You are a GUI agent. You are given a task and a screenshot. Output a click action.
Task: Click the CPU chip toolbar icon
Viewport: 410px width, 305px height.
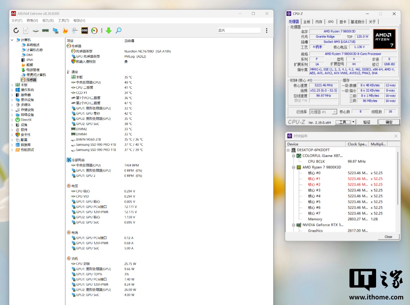[x=36, y=30]
